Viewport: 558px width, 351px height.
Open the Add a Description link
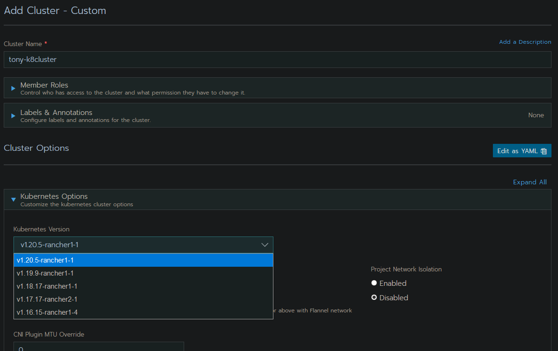tap(525, 42)
